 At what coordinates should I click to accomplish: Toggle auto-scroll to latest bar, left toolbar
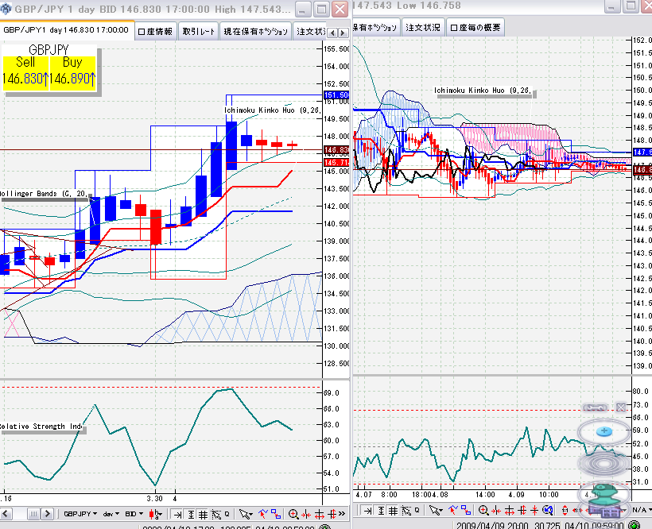(x=177, y=515)
